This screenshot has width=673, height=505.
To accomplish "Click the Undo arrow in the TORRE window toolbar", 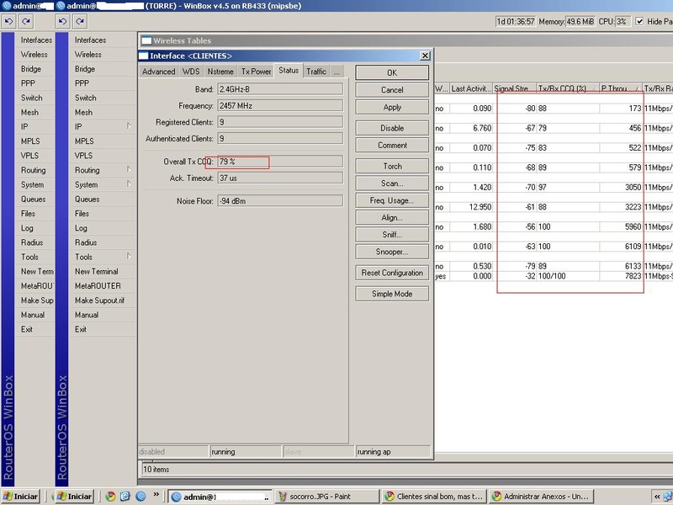I will (x=63, y=21).
